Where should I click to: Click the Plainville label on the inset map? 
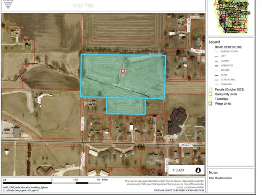tap(233, 31)
